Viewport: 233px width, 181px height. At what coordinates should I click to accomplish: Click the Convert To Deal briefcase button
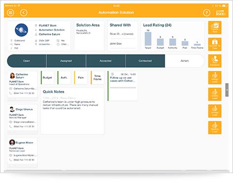point(215,44)
